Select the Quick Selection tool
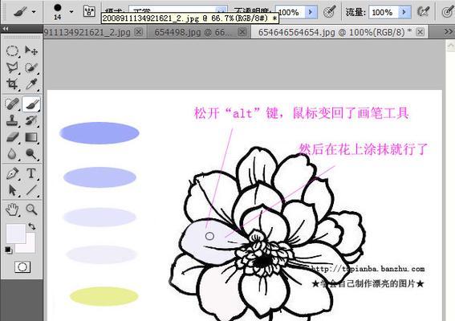The height and width of the screenshot is (321, 455). point(31,67)
